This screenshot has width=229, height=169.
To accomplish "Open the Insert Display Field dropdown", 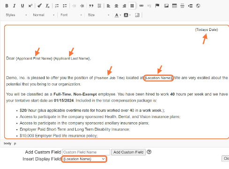I will click(84, 159).
